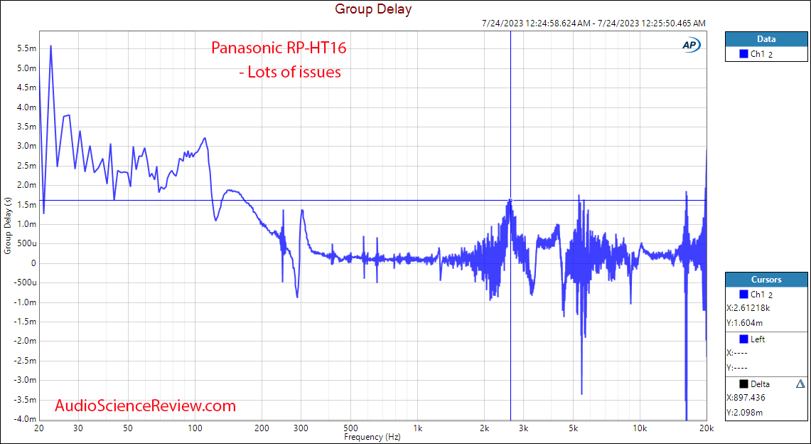The image size is (811, 444).
Task: Click the '- Lots of issues' annotation
Action: 290,73
